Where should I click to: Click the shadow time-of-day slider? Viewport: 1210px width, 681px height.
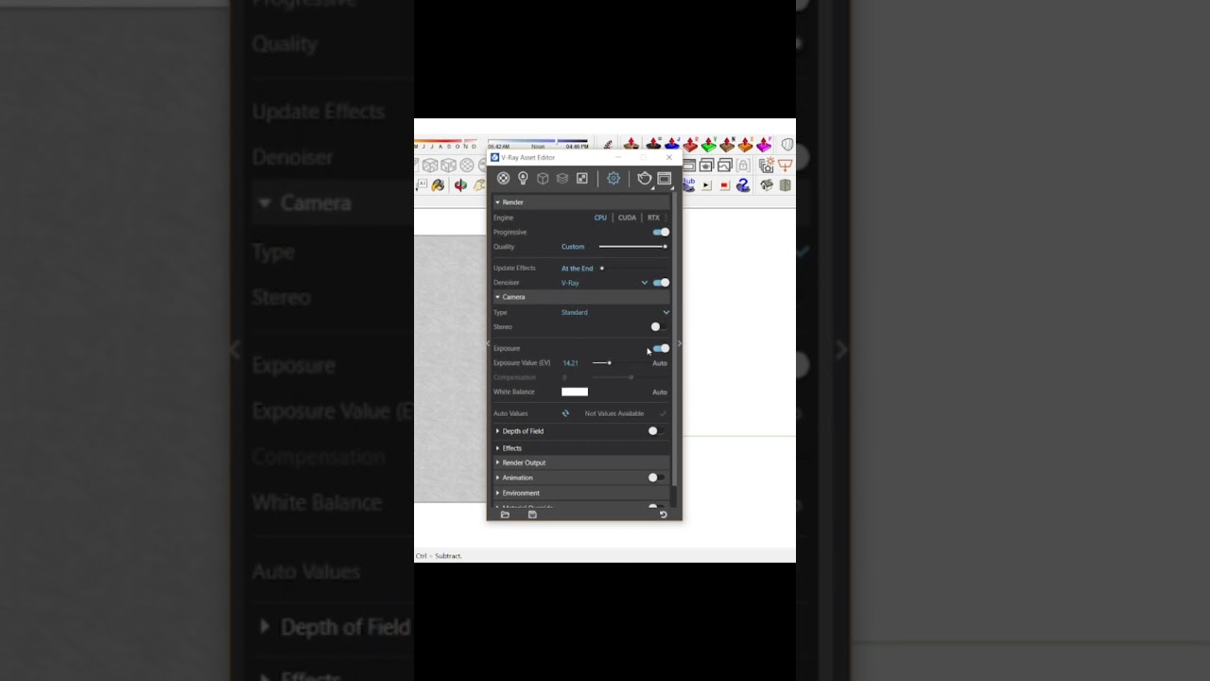point(538,141)
